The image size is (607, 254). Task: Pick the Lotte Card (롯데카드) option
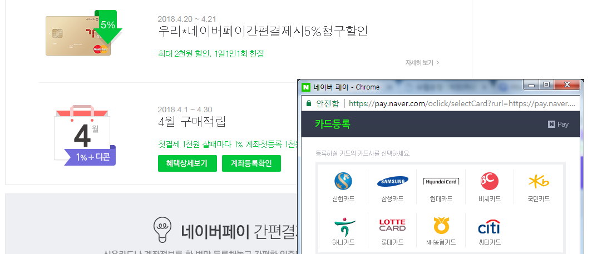[x=392, y=226]
